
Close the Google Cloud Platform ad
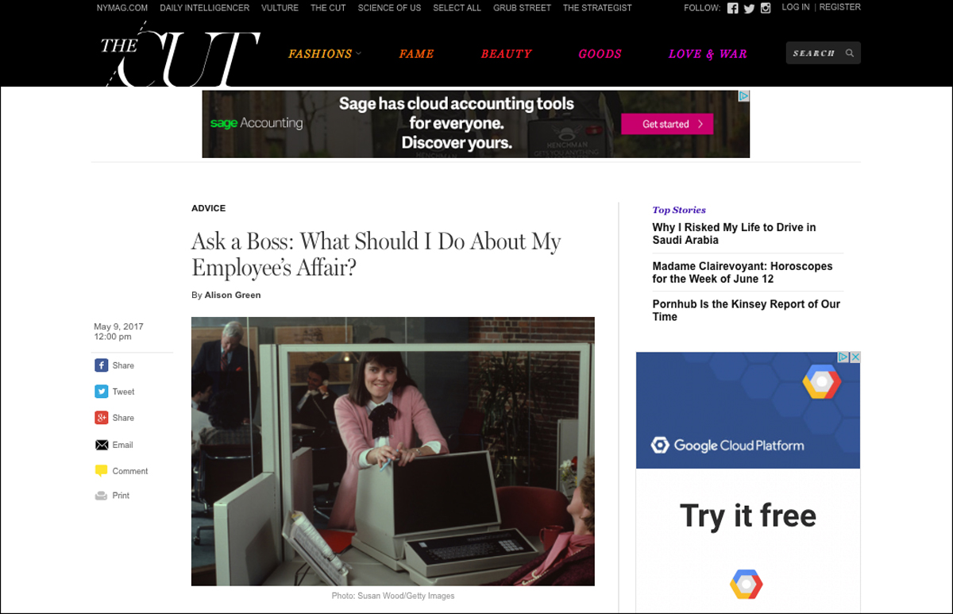(855, 357)
